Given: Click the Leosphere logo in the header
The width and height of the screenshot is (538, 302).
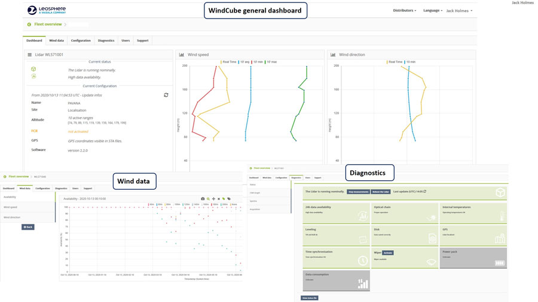Looking at the screenshot, I should coord(46,10).
